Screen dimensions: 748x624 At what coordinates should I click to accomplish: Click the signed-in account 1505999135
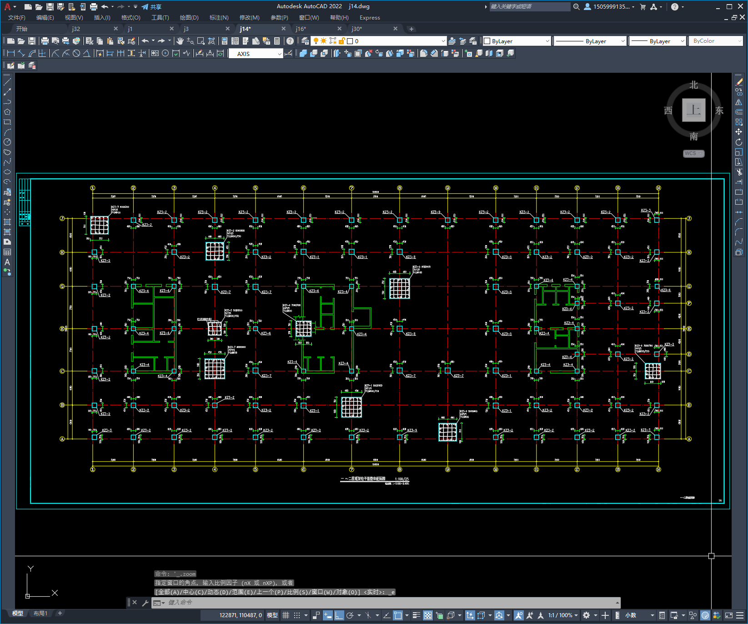pos(608,7)
